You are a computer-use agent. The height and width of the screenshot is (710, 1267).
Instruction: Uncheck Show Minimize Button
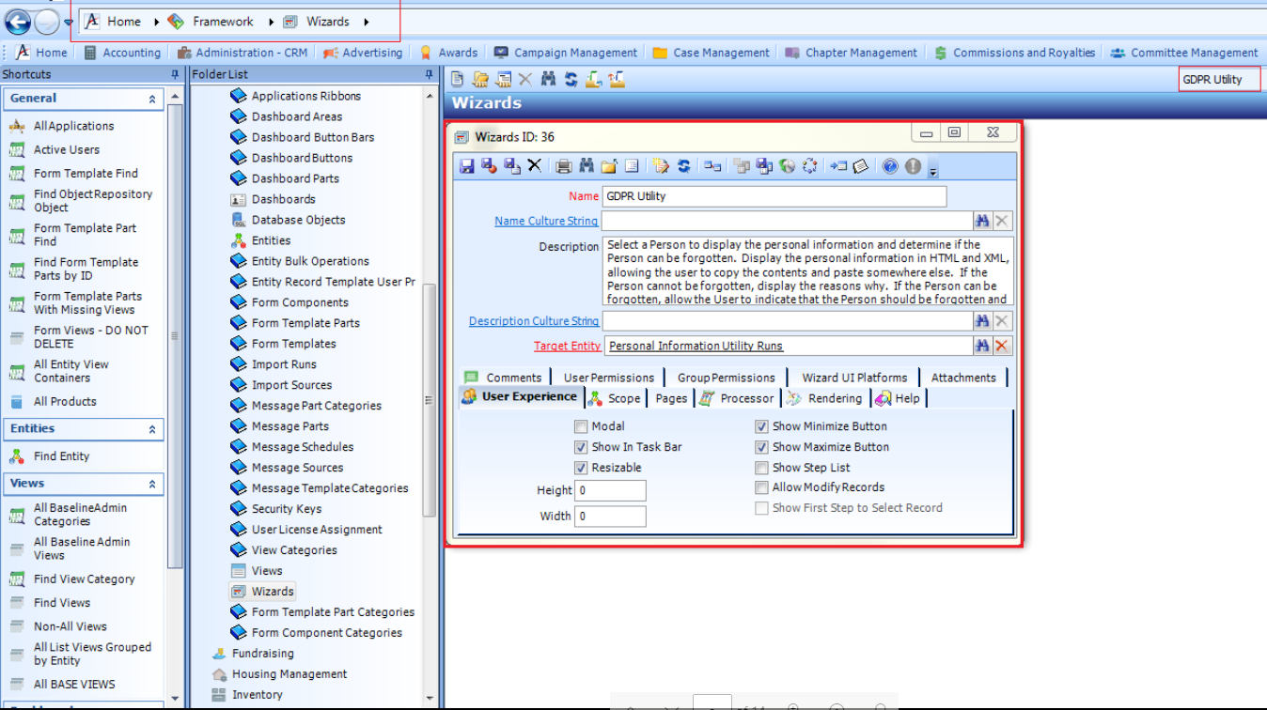[762, 426]
